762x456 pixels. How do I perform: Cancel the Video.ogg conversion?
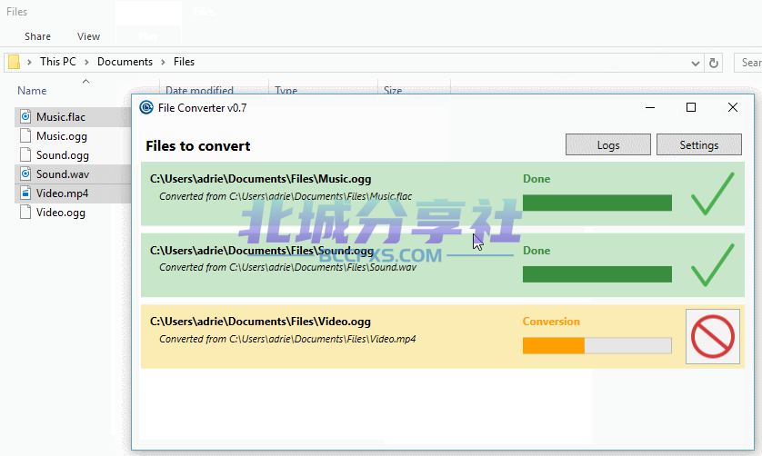coord(712,336)
